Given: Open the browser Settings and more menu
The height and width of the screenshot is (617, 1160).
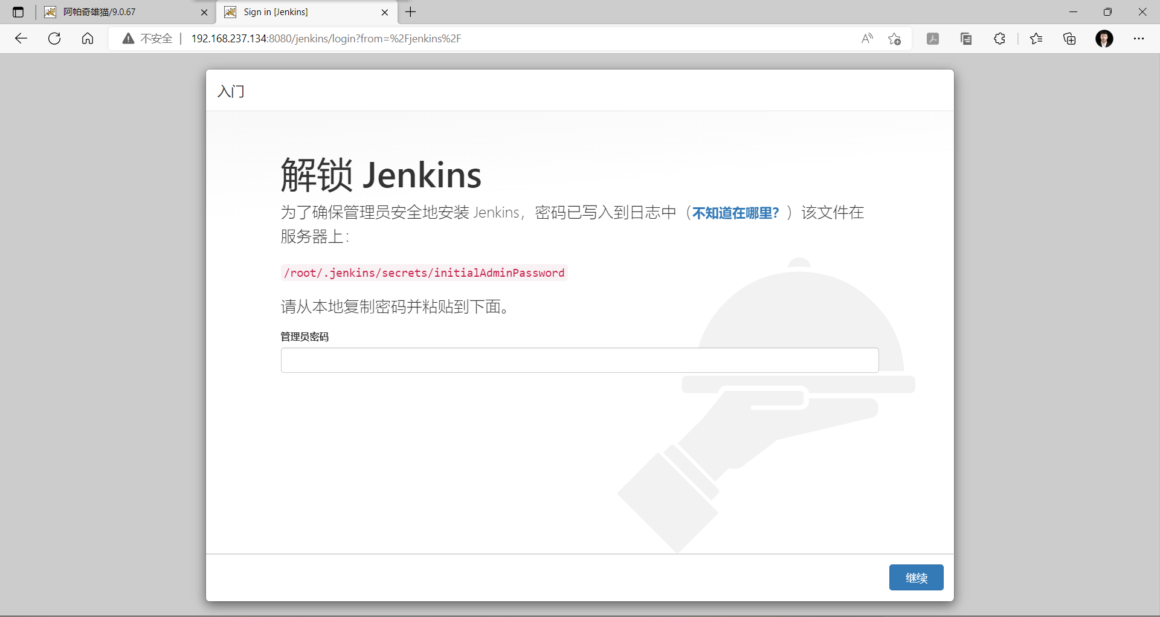Looking at the screenshot, I should [1139, 39].
